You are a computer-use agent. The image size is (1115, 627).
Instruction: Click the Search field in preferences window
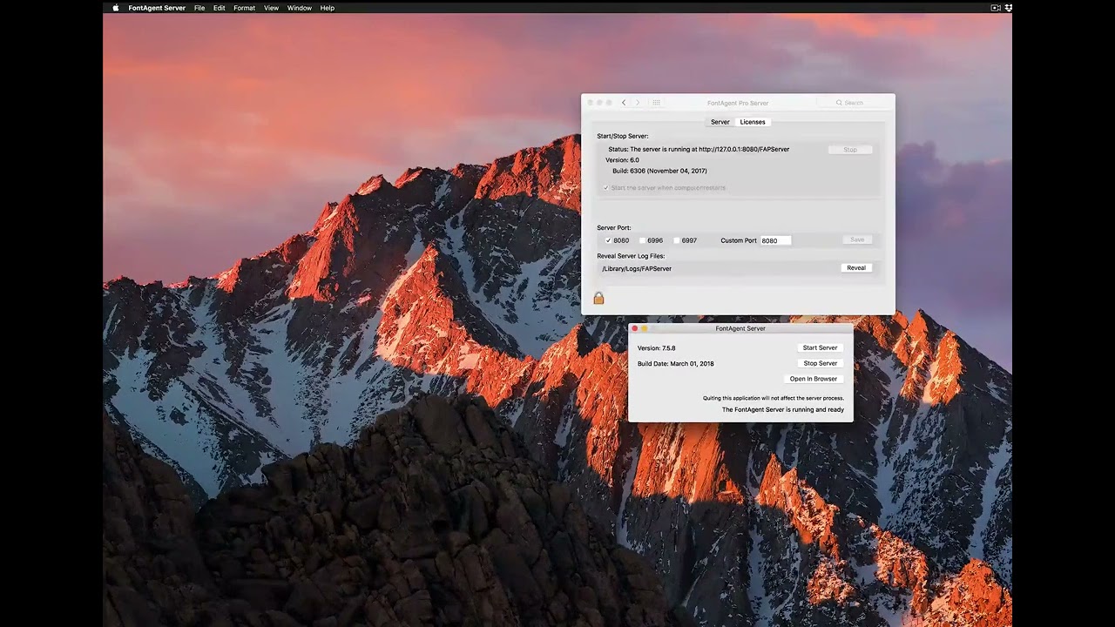point(854,103)
